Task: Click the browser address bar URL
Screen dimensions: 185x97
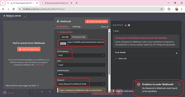Action: tap(43, 9)
